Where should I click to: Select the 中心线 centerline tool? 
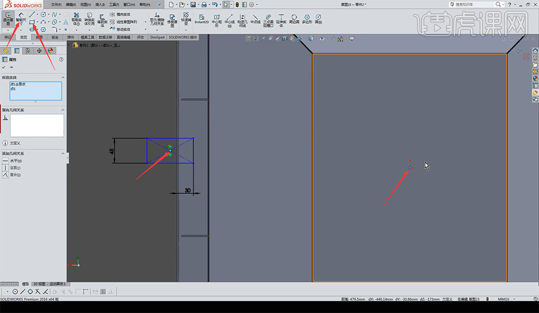[x=230, y=20]
